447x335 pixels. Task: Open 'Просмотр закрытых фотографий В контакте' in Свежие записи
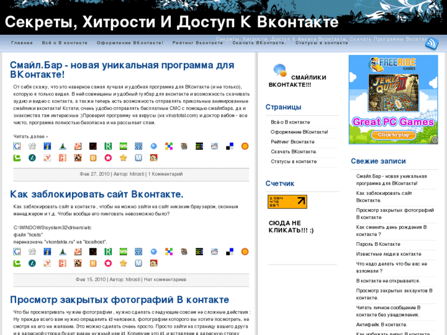395,214
